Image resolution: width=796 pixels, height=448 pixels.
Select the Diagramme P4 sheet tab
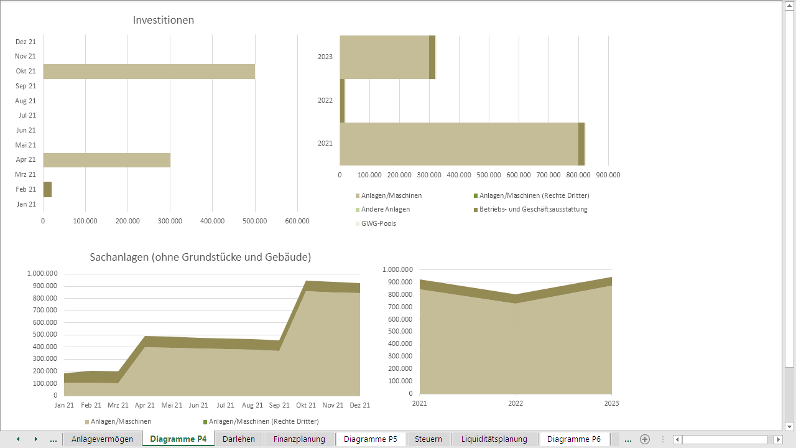(x=178, y=439)
